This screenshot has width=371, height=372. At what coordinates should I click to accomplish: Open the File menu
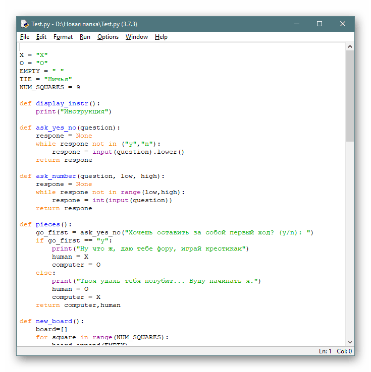25,37
